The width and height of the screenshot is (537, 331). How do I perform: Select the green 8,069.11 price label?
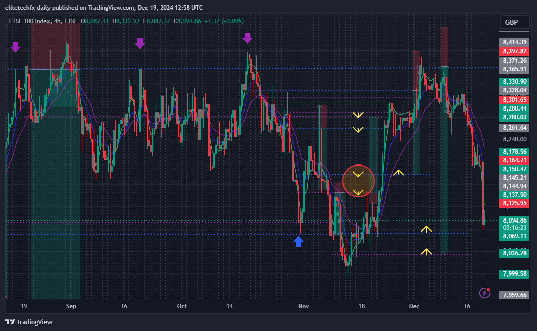tap(514, 236)
